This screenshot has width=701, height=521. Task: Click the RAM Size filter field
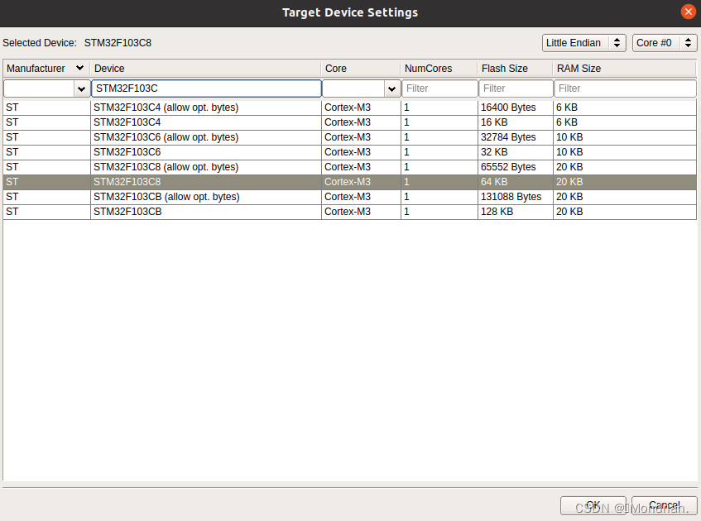[x=625, y=88]
